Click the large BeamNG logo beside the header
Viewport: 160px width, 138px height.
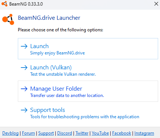pos(8,19)
